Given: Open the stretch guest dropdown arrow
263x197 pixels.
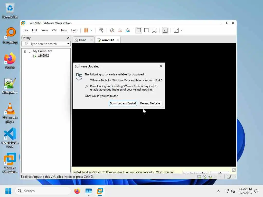Looking at the screenshot, I should [182, 30].
